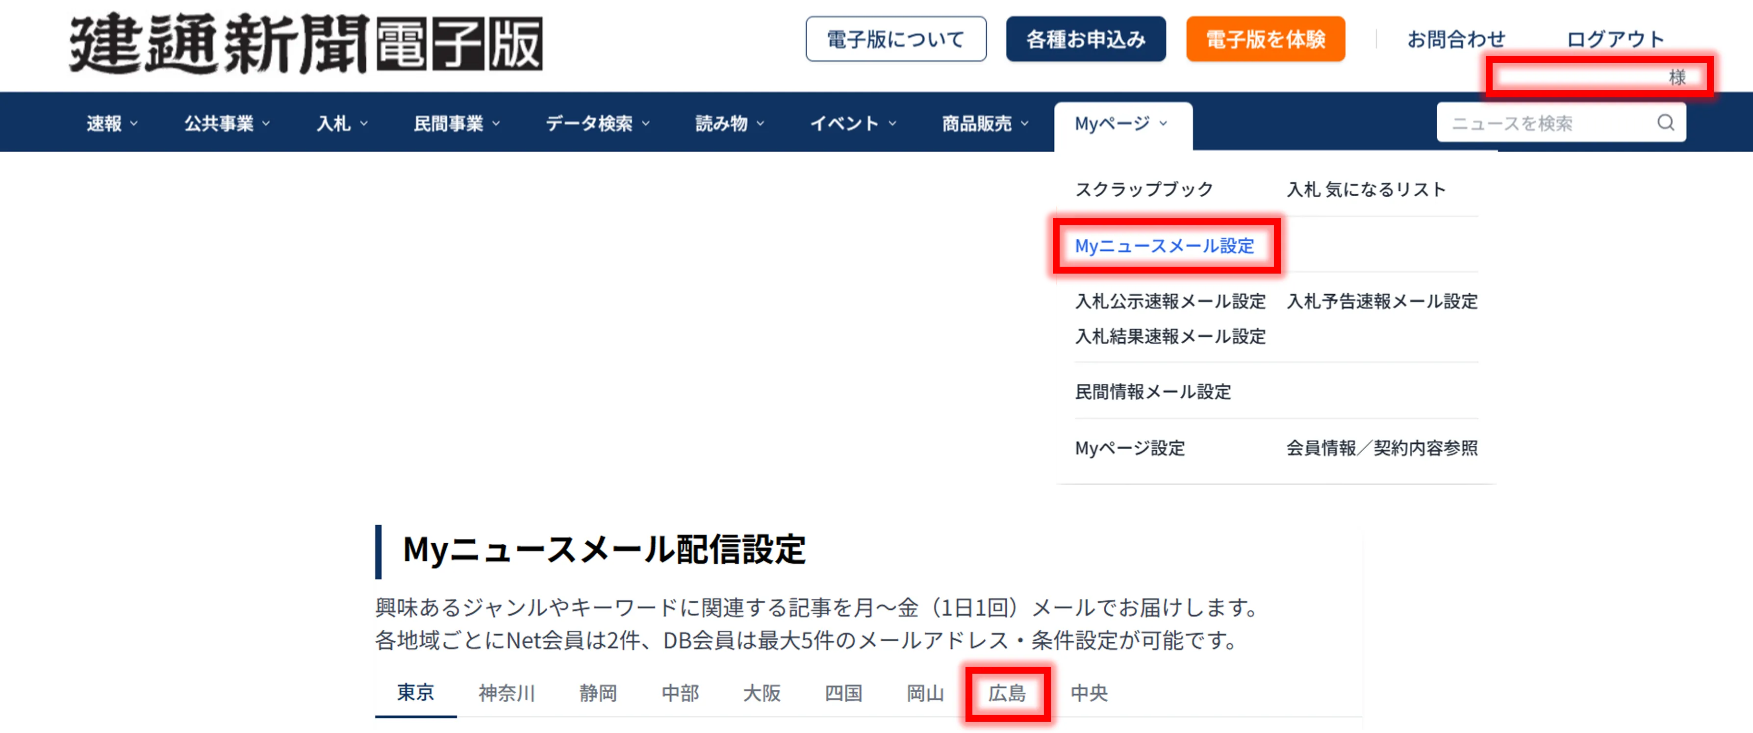Screen dimensions: 1753x733
Task: Switch to the 岡山 tab
Action: click(x=925, y=693)
